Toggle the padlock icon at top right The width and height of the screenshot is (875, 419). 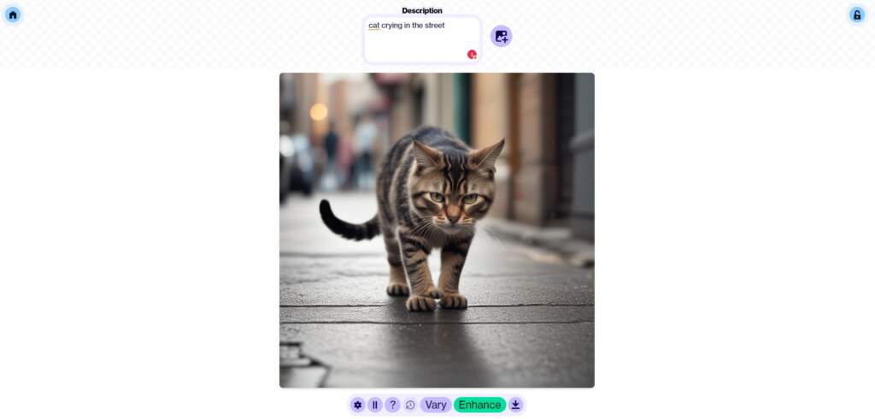click(x=857, y=15)
